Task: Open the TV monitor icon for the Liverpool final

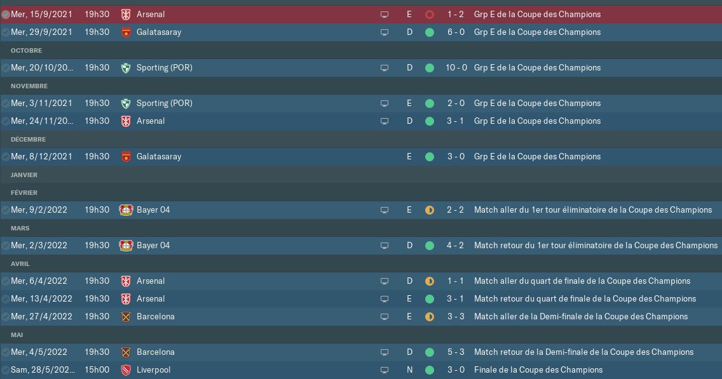Action: (385, 370)
